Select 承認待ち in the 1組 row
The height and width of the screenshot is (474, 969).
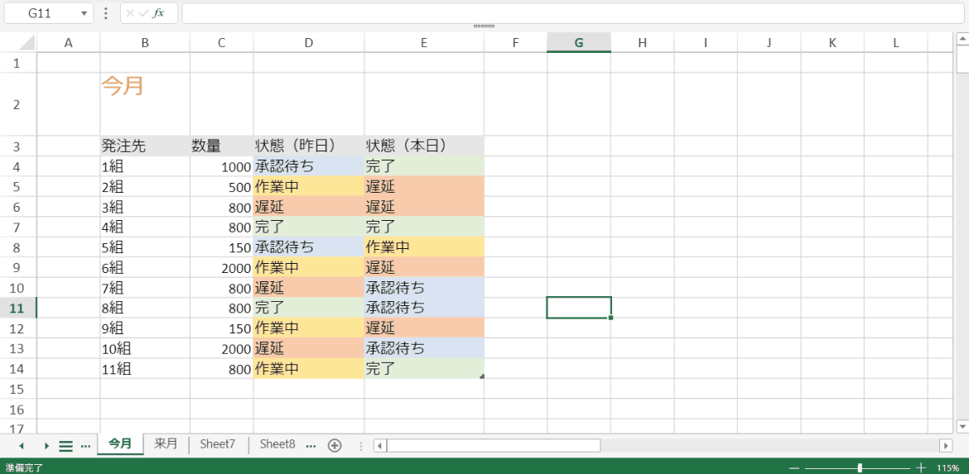[x=308, y=166]
